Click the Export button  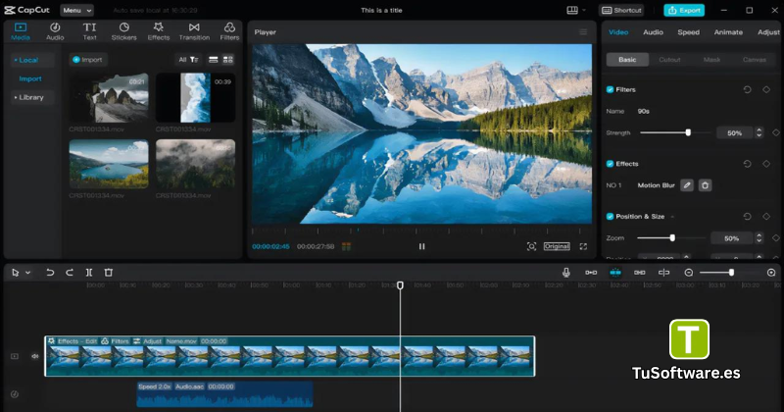tap(684, 10)
